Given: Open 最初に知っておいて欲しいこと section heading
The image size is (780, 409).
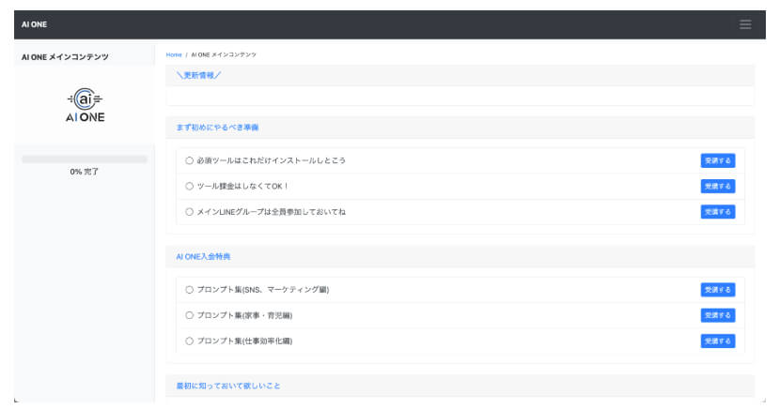Looking at the screenshot, I should tap(228, 386).
